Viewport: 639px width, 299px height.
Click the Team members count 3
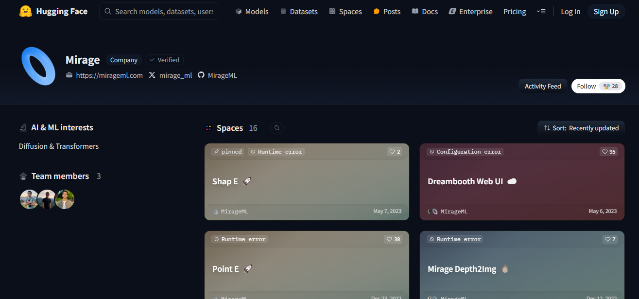tap(99, 176)
